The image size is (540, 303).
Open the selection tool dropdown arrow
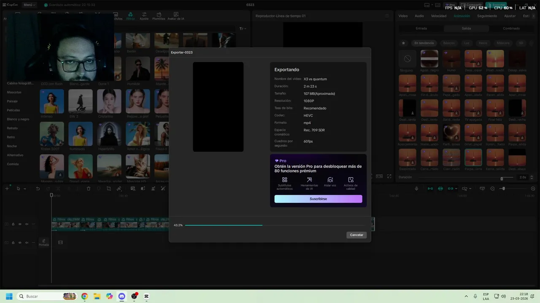(x=25, y=189)
